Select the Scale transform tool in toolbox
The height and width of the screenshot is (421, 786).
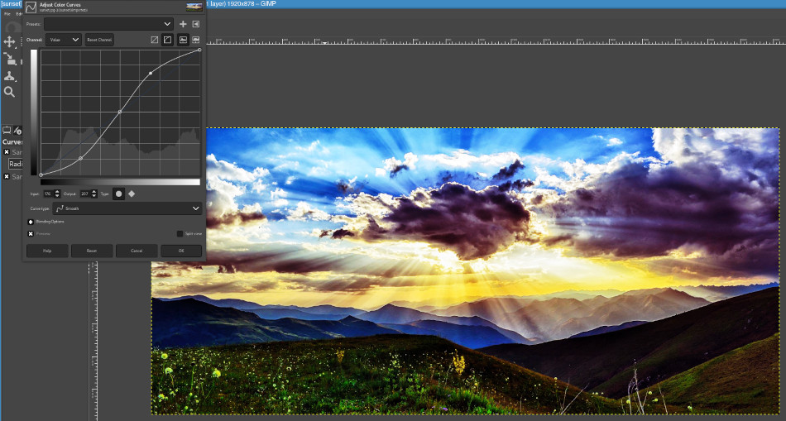[10, 59]
